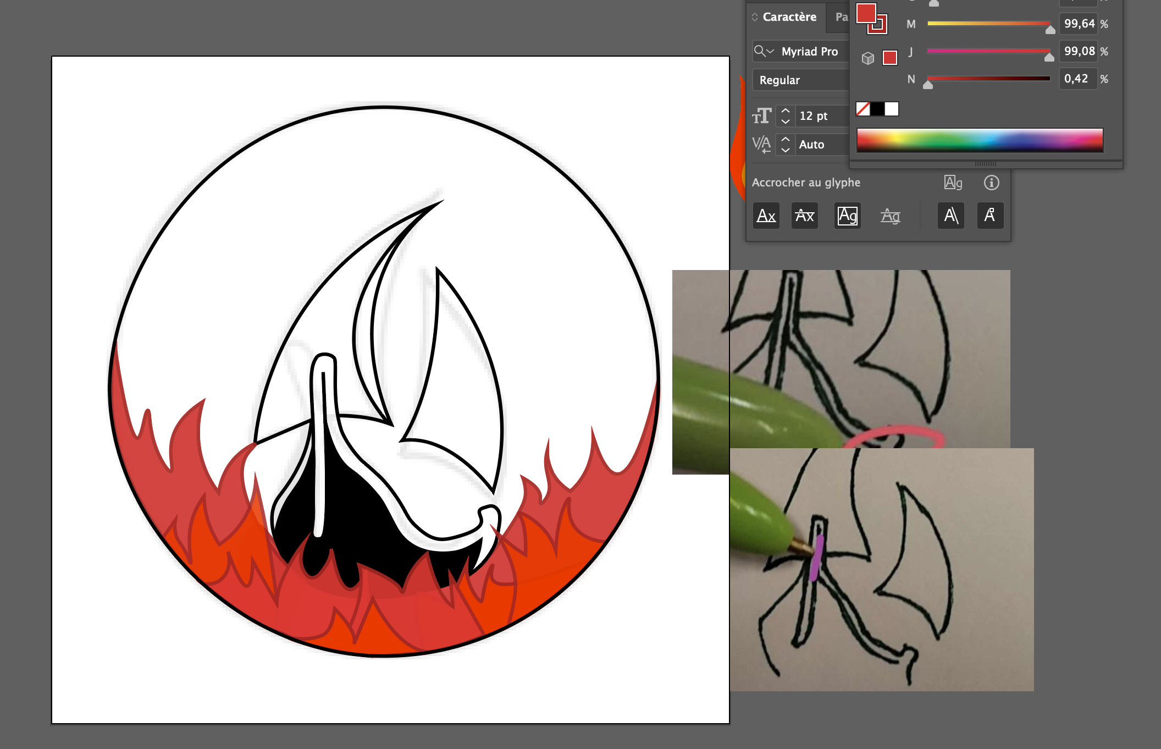Click the in-gamut red correction swatch

point(890,58)
